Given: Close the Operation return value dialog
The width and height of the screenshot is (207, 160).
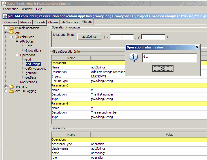Looking at the screenshot, I should point(197,47).
